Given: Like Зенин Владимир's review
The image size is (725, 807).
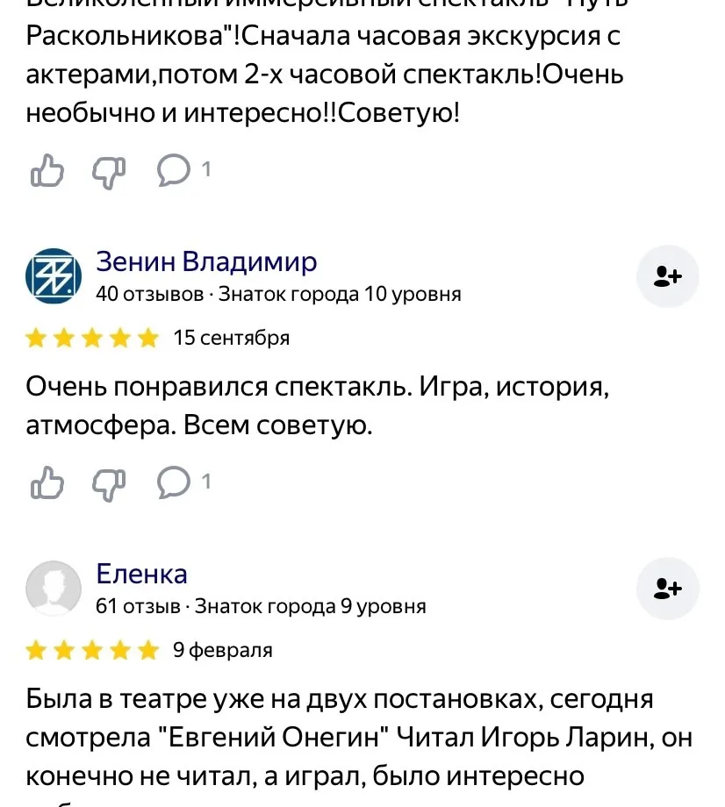Looking at the screenshot, I should pyautogui.click(x=47, y=482).
